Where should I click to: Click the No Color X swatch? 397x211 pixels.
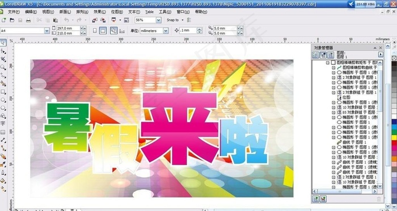click(394, 58)
